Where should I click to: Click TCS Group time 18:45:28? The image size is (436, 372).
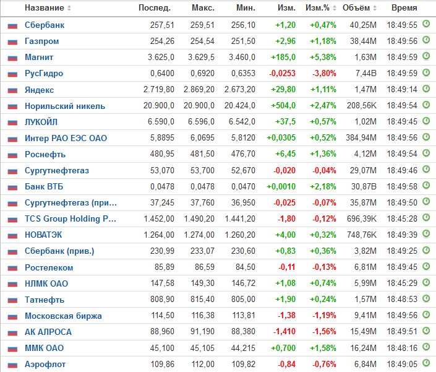tap(402, 218)
